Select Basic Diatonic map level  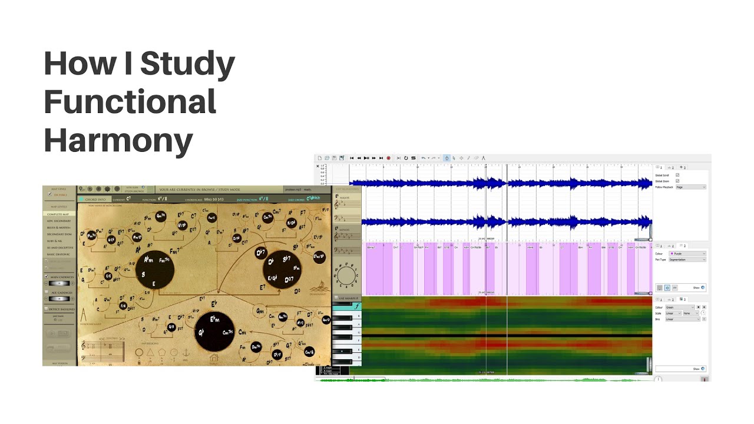[59, 254]
